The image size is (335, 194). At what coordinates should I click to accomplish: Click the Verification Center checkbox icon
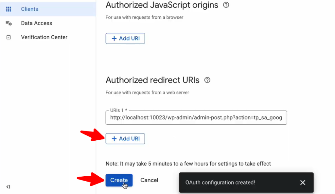(x=9, y=37)
